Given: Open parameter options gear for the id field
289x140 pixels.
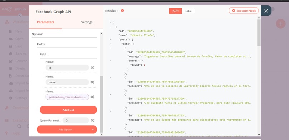Looking at the screenshot, I should [93, 67].
